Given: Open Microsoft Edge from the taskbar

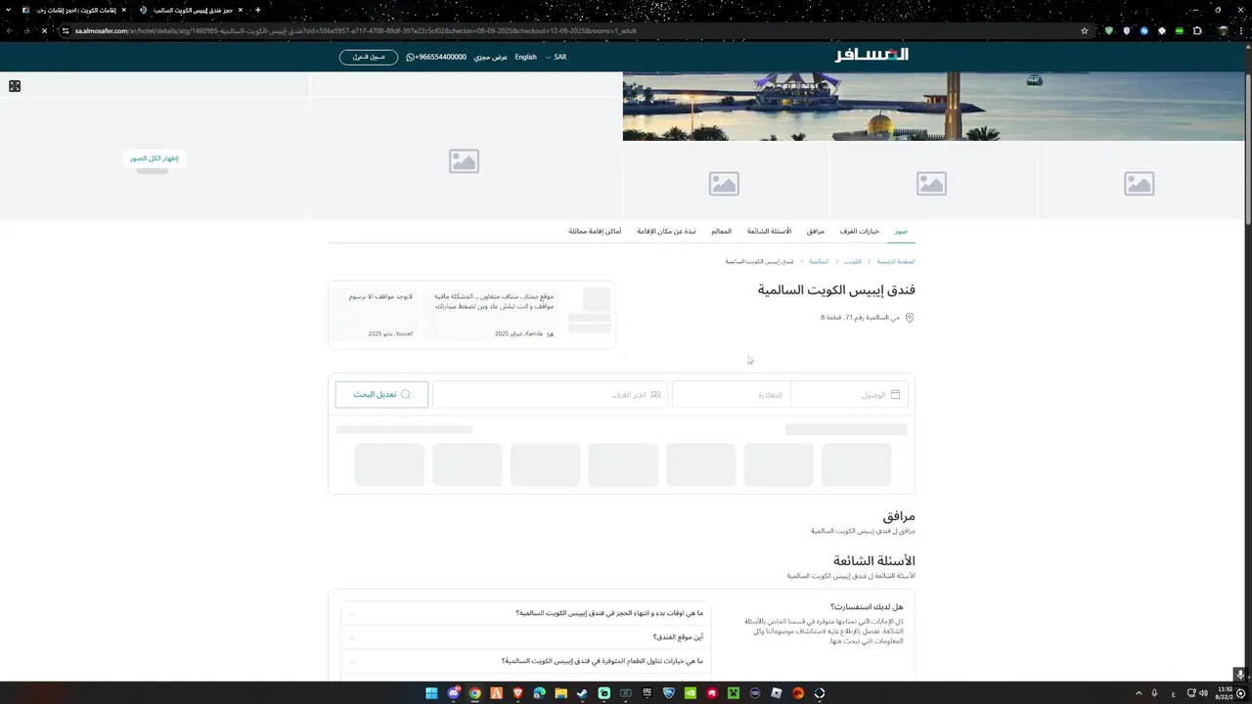Looking at the screenshot, I should [x=539, y=693].
